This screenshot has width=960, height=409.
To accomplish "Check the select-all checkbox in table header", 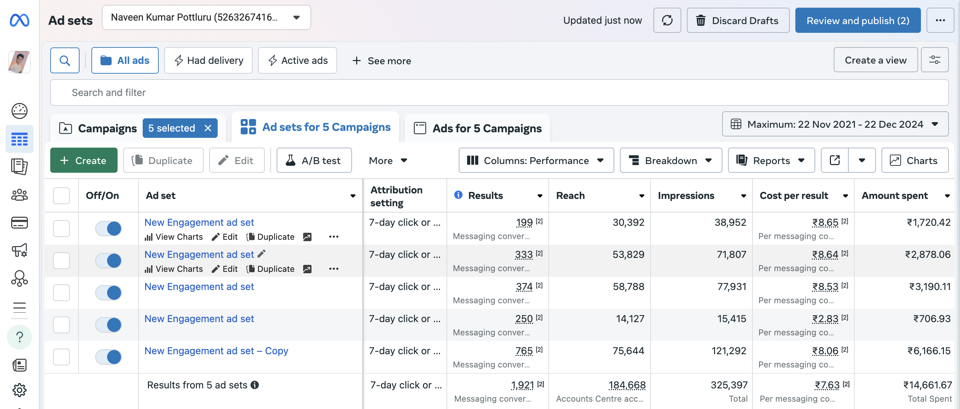I will [x=61, y=195].
